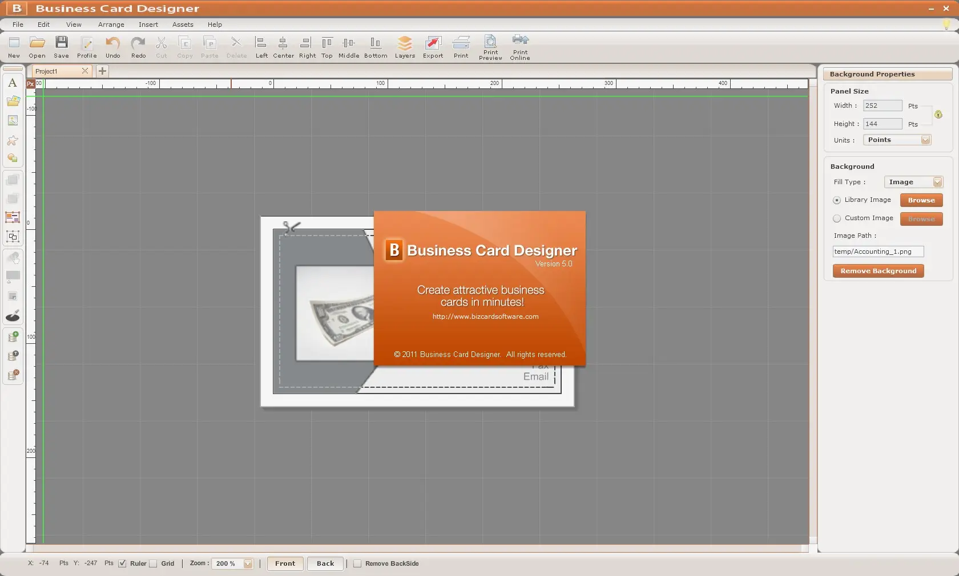Print the business card

461,47
